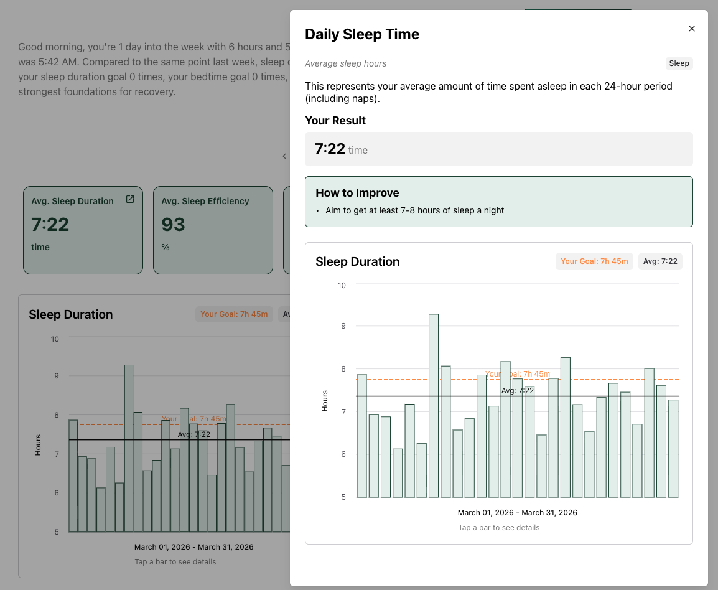Close the Daily Sleep Time panel

[691, 29]
